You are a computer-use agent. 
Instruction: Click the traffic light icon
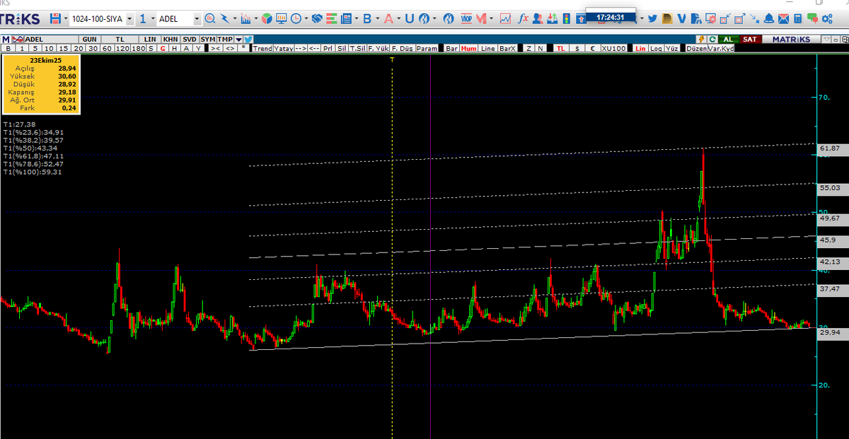(567, 19)
